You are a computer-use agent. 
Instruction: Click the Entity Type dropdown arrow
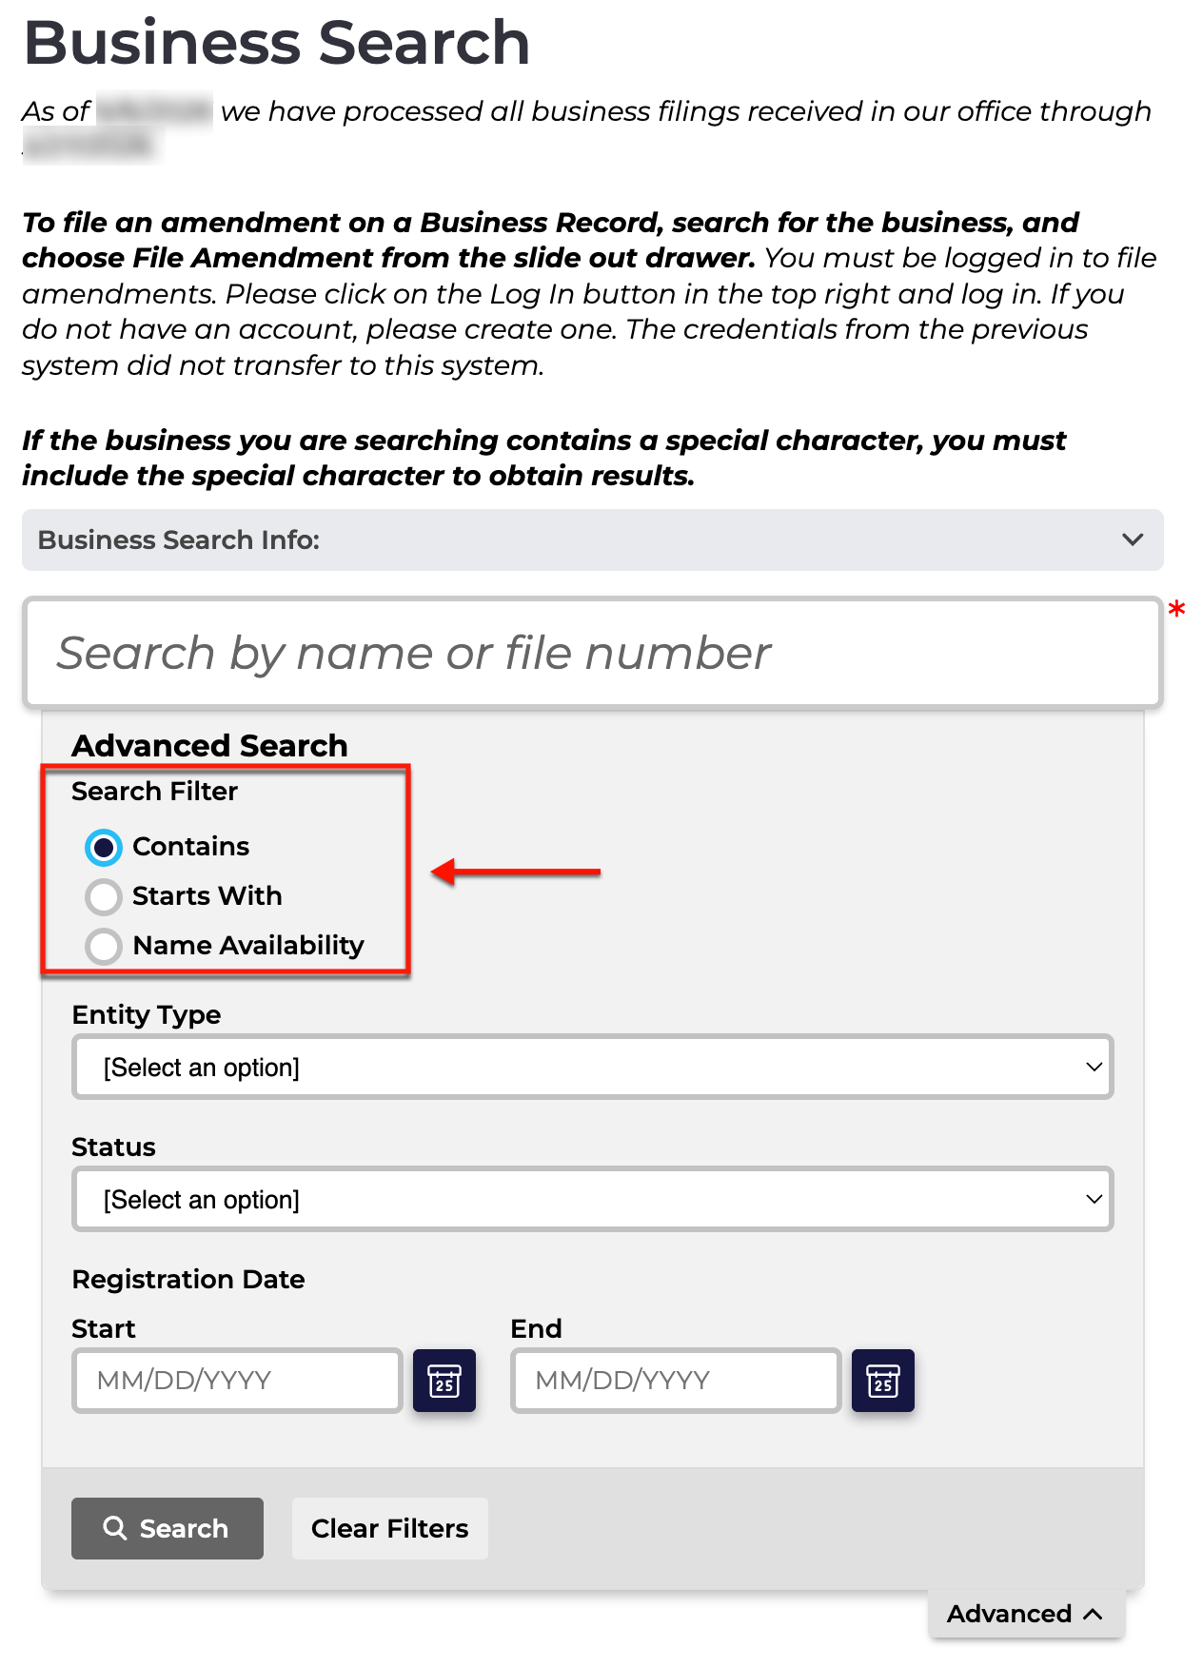[1095, 1067]
